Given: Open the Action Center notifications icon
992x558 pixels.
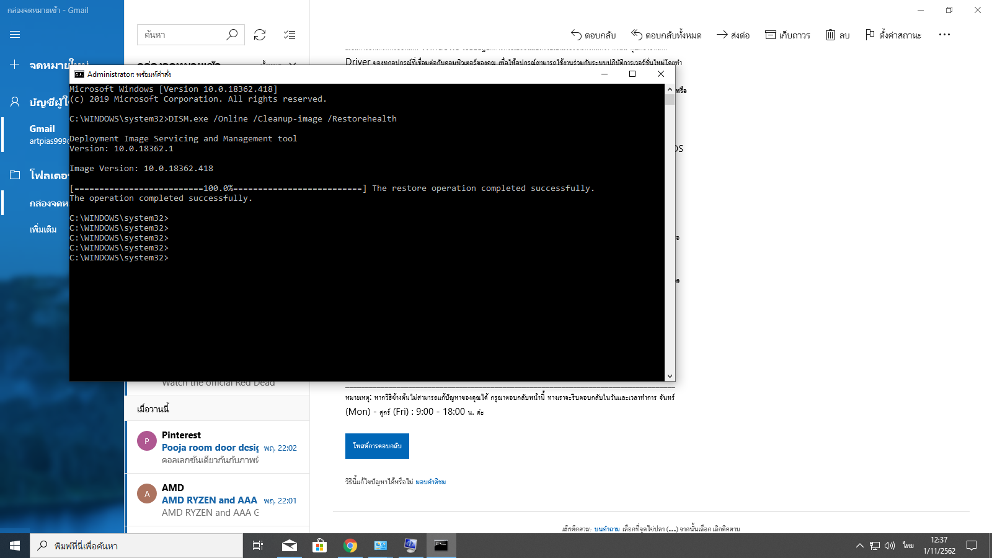Looking at the screenshot, I should (972, 546).
